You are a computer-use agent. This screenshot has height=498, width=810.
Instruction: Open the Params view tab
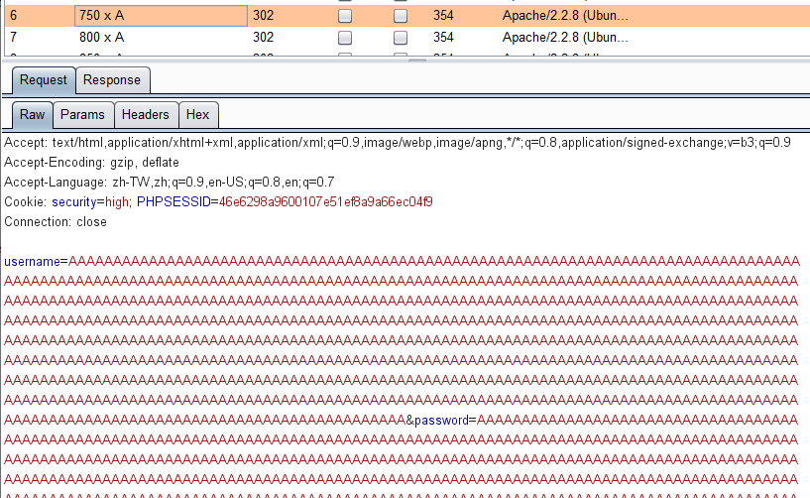pos(82,115)
